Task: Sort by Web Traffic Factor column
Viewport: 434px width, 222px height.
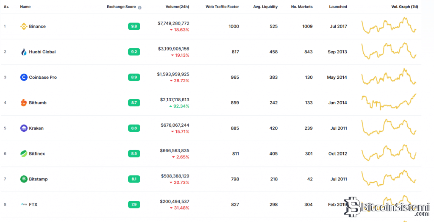Action: [222, 7]
